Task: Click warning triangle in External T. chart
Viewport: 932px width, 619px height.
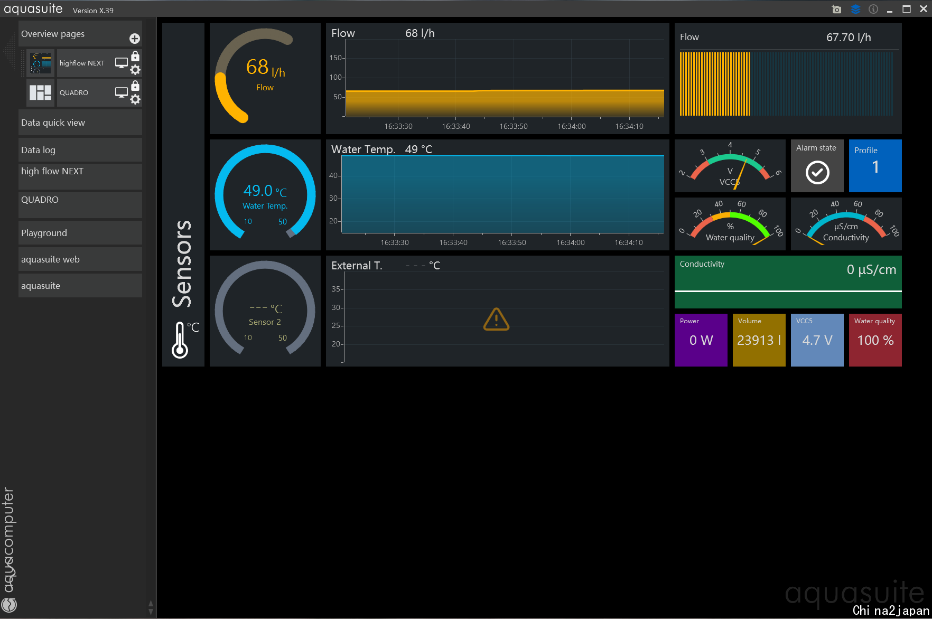Action: (496, 320)
